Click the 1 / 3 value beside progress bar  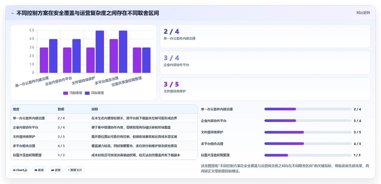pyautogui.click(x=357, y=155)
